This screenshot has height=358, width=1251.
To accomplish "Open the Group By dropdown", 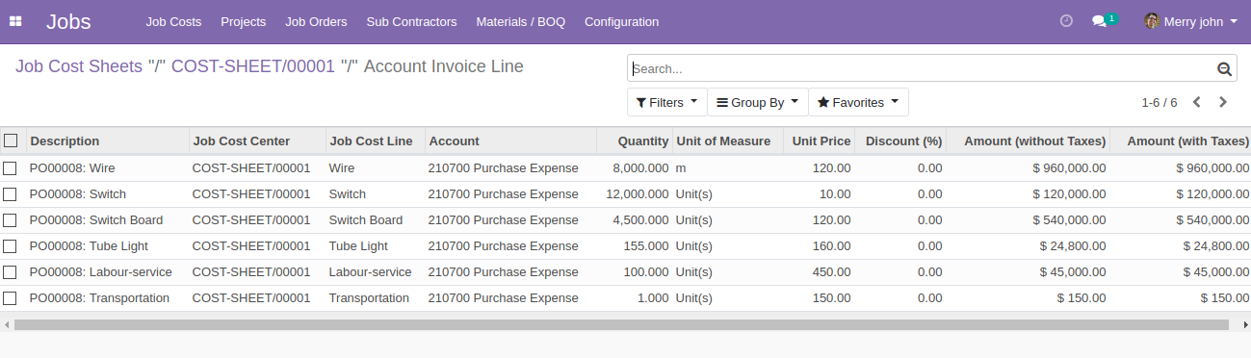I will click(x=757, y=102).
